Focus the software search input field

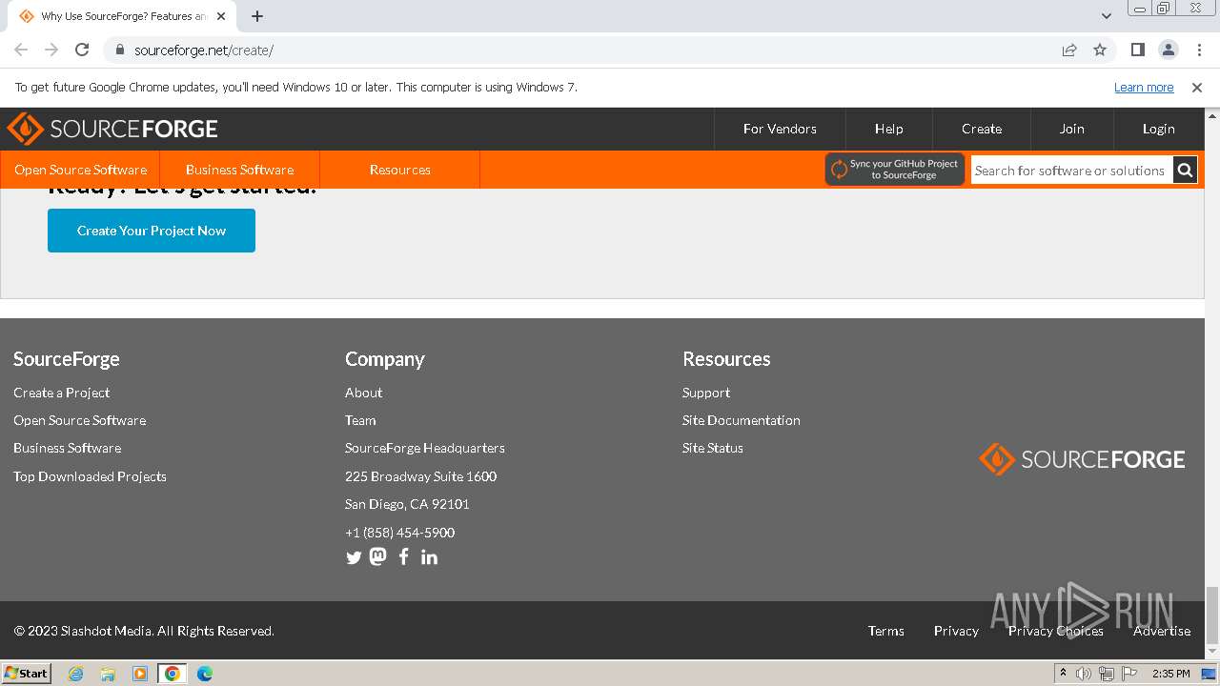1071,171
